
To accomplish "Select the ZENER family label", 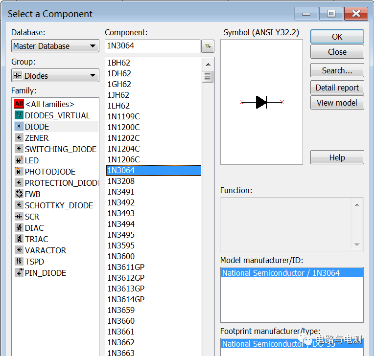I will point(37,138).
